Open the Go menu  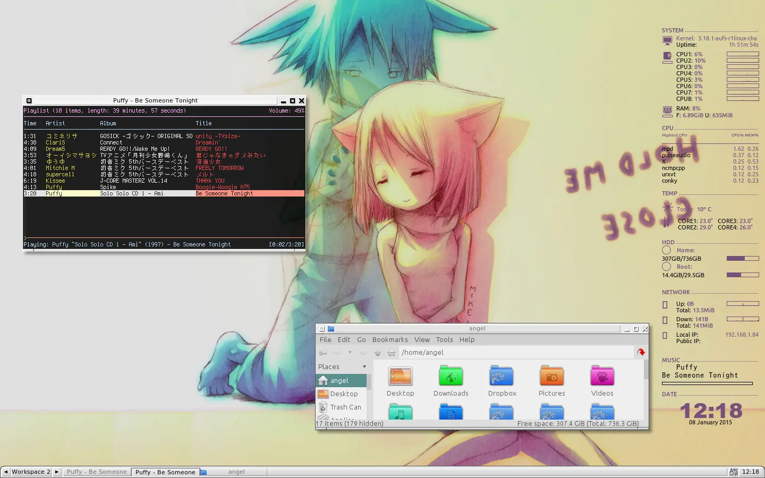[362, 340]
